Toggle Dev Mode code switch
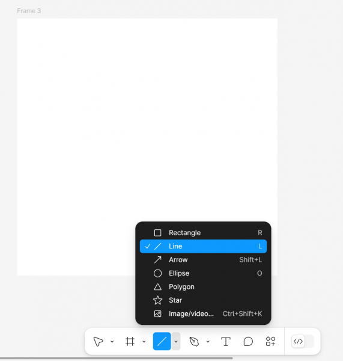343x361 pixels. [302, 341]
